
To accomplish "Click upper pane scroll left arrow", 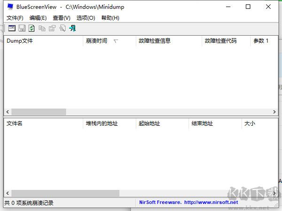I will (8, 112).
